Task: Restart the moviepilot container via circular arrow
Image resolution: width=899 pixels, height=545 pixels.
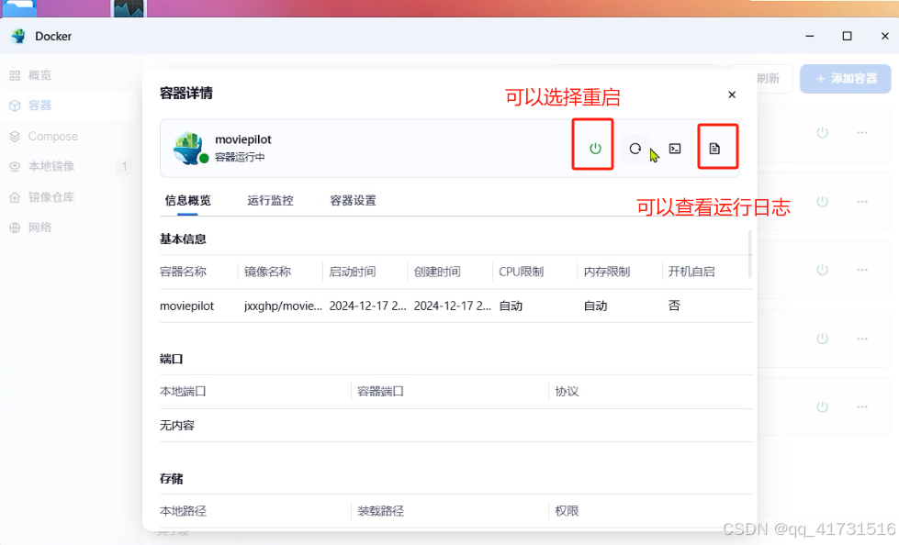Action: point(635,149)
